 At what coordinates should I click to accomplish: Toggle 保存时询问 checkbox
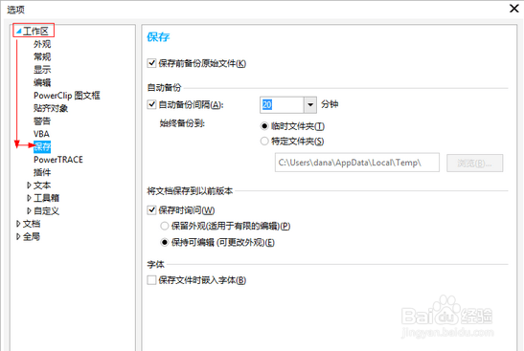[x=151, y=209]
